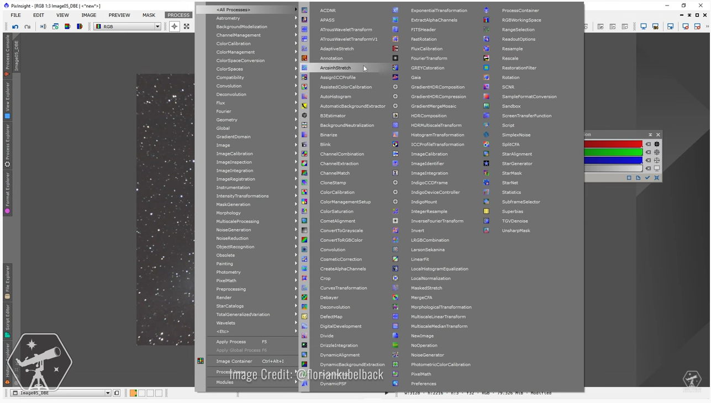Toggle the orange workspace button in status bar
The width and height of the screenshot is (711, 403).
[133, 393]
